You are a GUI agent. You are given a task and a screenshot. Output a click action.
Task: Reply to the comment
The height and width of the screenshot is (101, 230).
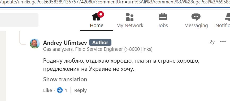point(80,90)
